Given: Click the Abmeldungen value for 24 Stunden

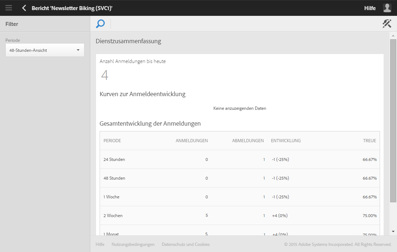Looking at the screenshot, I should (x=264, y=159).
